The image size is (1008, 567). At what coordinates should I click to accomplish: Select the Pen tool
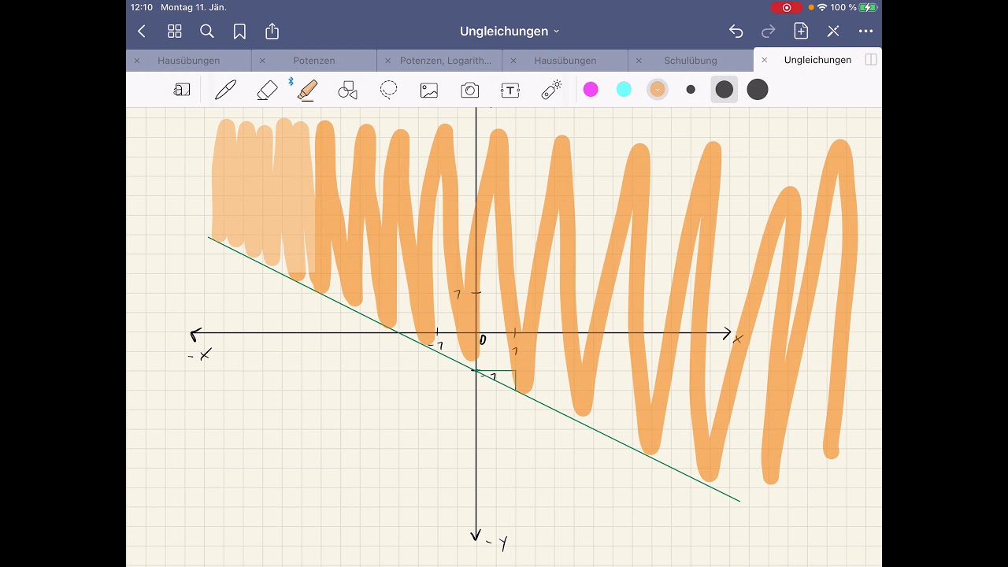[x=225, y=90]
